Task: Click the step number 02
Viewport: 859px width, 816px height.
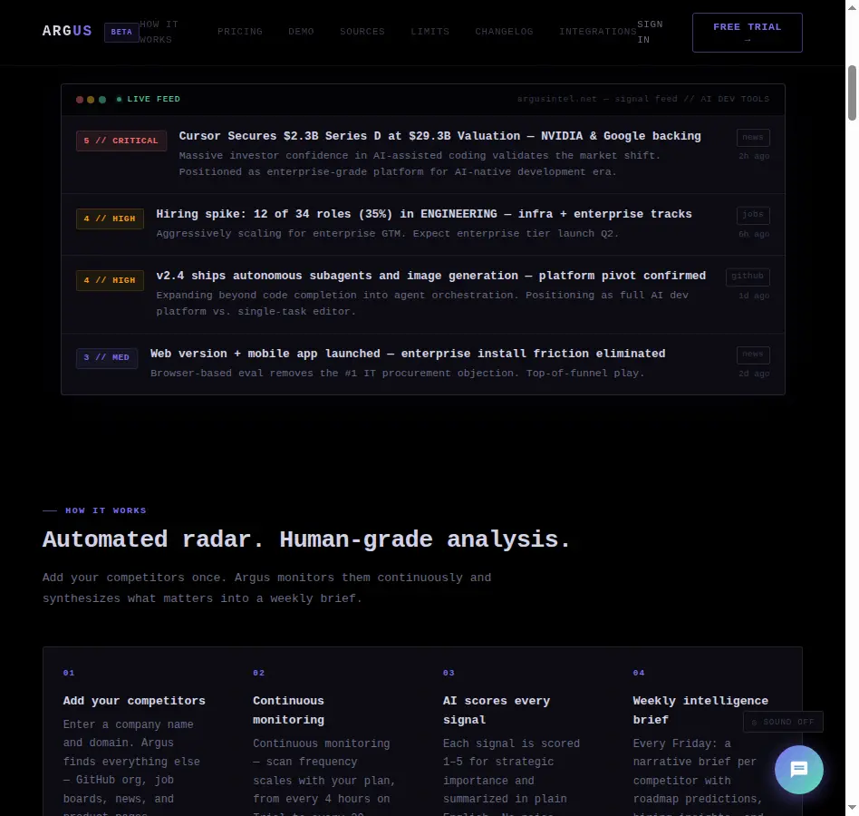Action: click(x=258, y=673)
